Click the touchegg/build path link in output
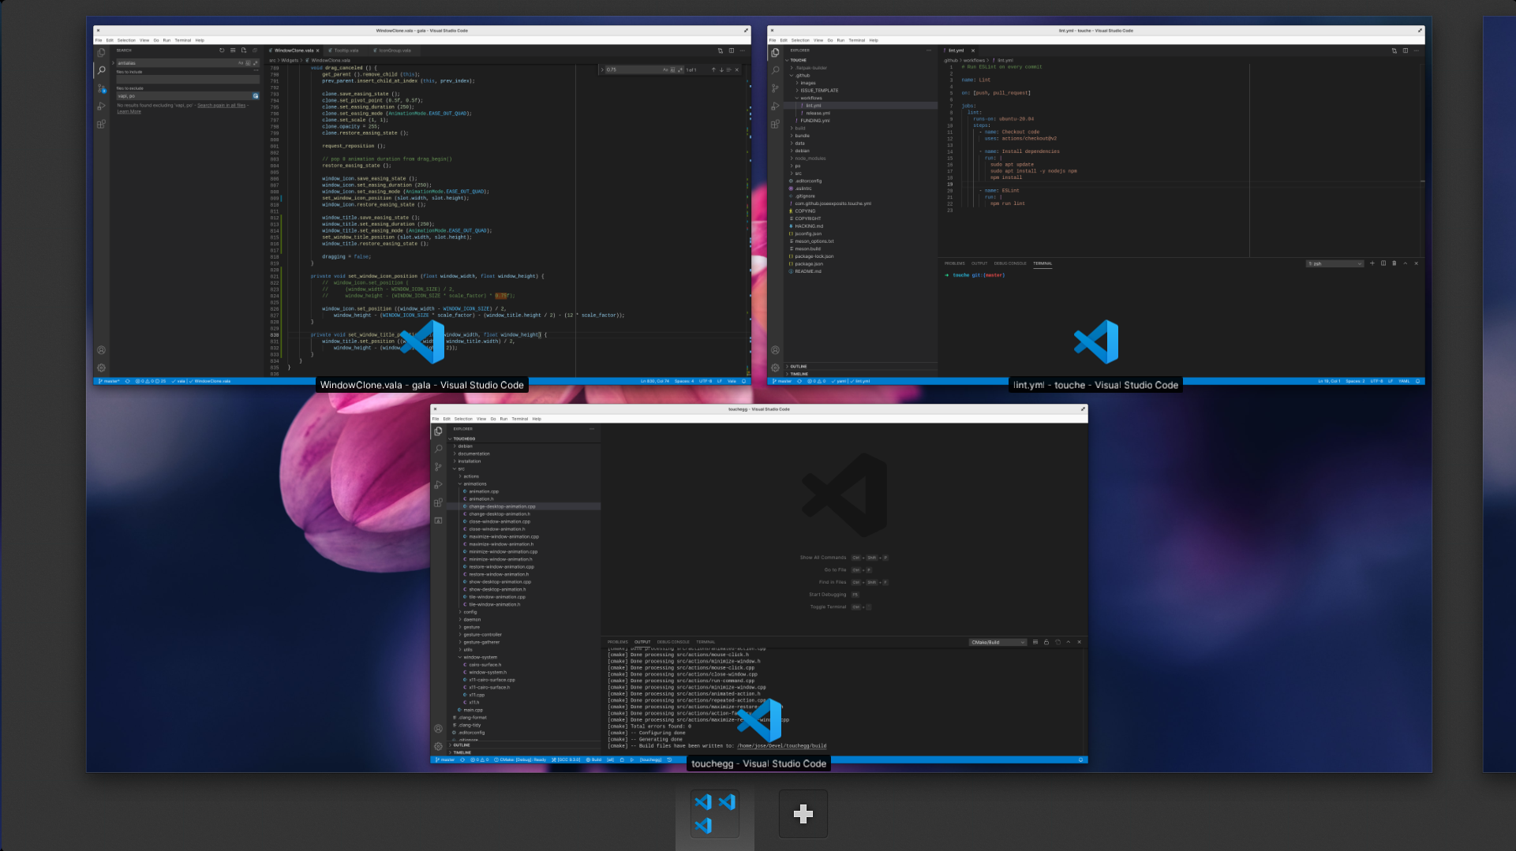This screenshot has height=851, width=1516. tap(782, 745)
